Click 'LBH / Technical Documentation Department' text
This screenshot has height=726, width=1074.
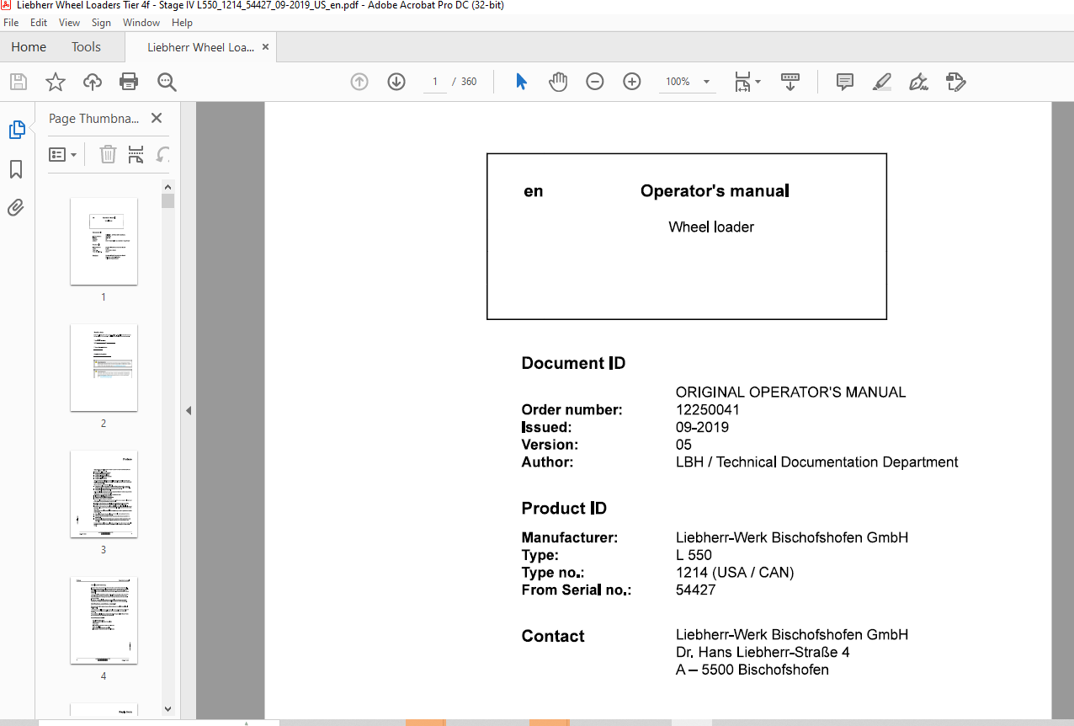pyautogui.click(x=817, y=462)
